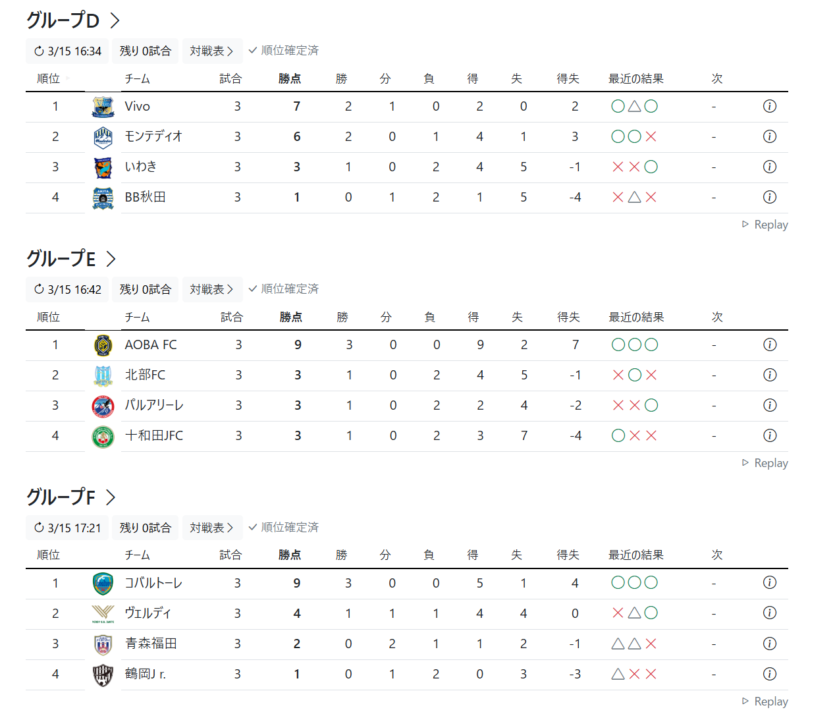Viewport: 835px width, 718px height.
Task: Click info icon for 青森福田 row
Action: (769, 644)
